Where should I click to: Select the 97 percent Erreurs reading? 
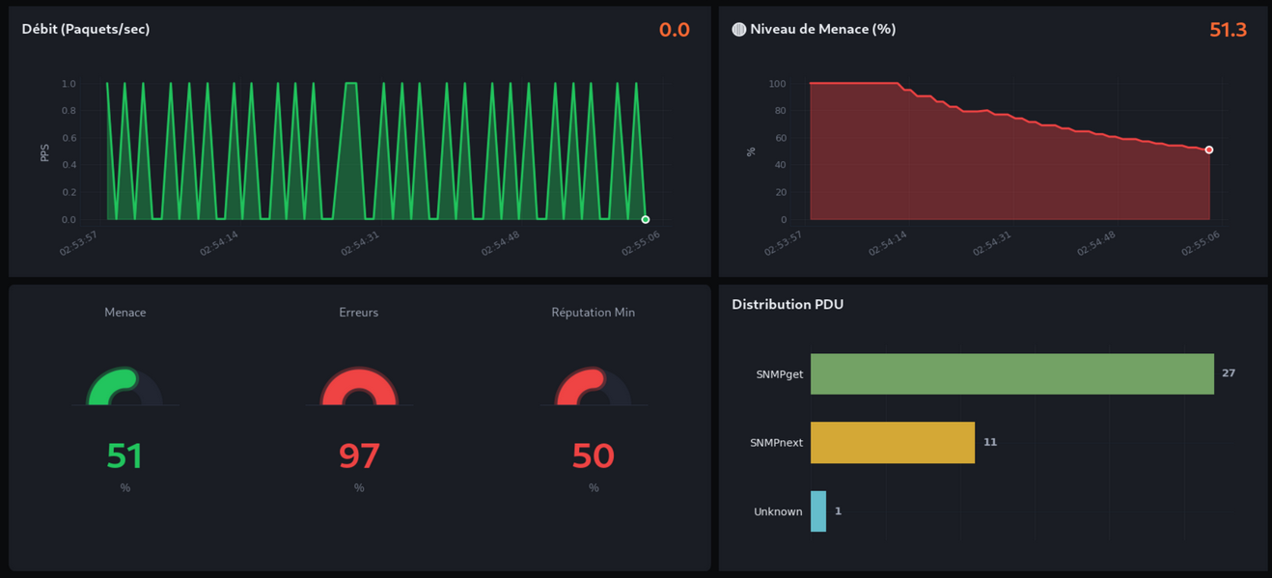coord(359,455)
